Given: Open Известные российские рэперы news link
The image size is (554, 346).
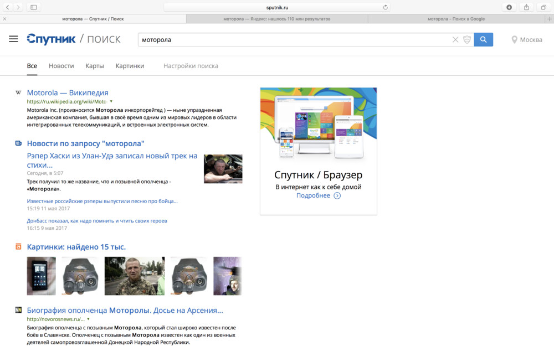Looking at the screenshot, I should point(102,201).
